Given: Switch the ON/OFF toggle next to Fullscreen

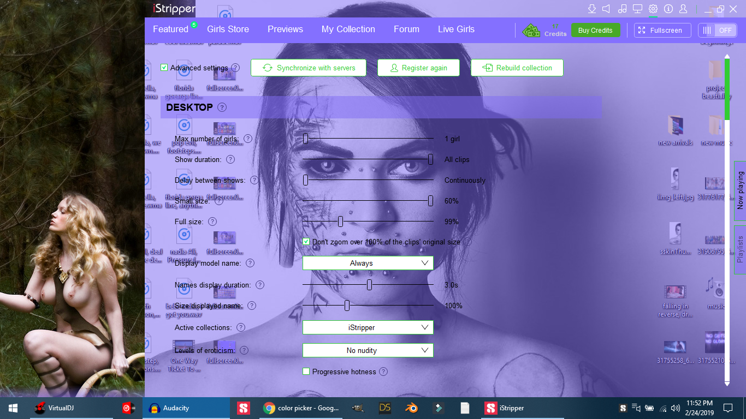Looking at the screenshot, I should [x=717, y=31].
